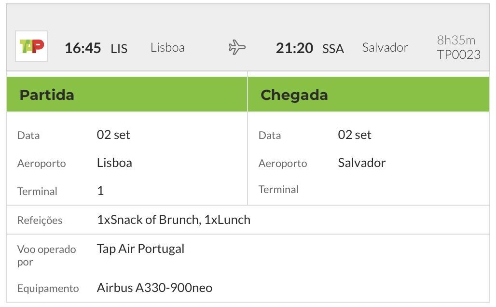Click Salvador city name in header
This screenshot has width=496, height=307.
[385, 47]
